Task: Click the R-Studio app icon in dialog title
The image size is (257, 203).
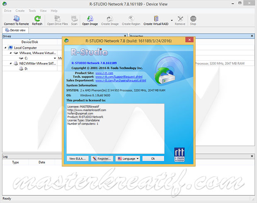Action: [x=67, y=41]
